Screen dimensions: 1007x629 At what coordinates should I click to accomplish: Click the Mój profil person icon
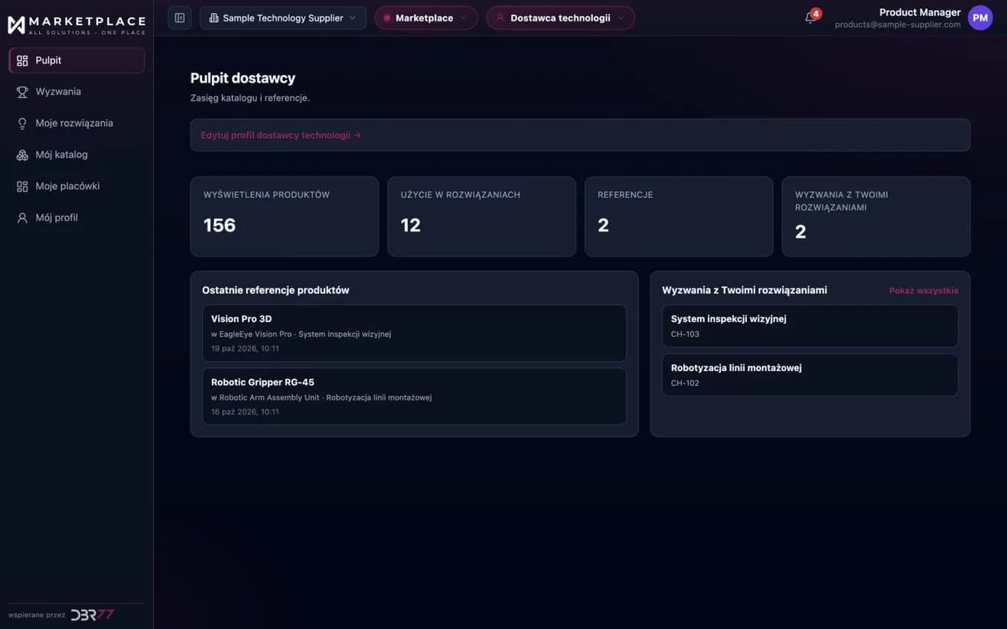pyautogui.click(x=22, y=217)
